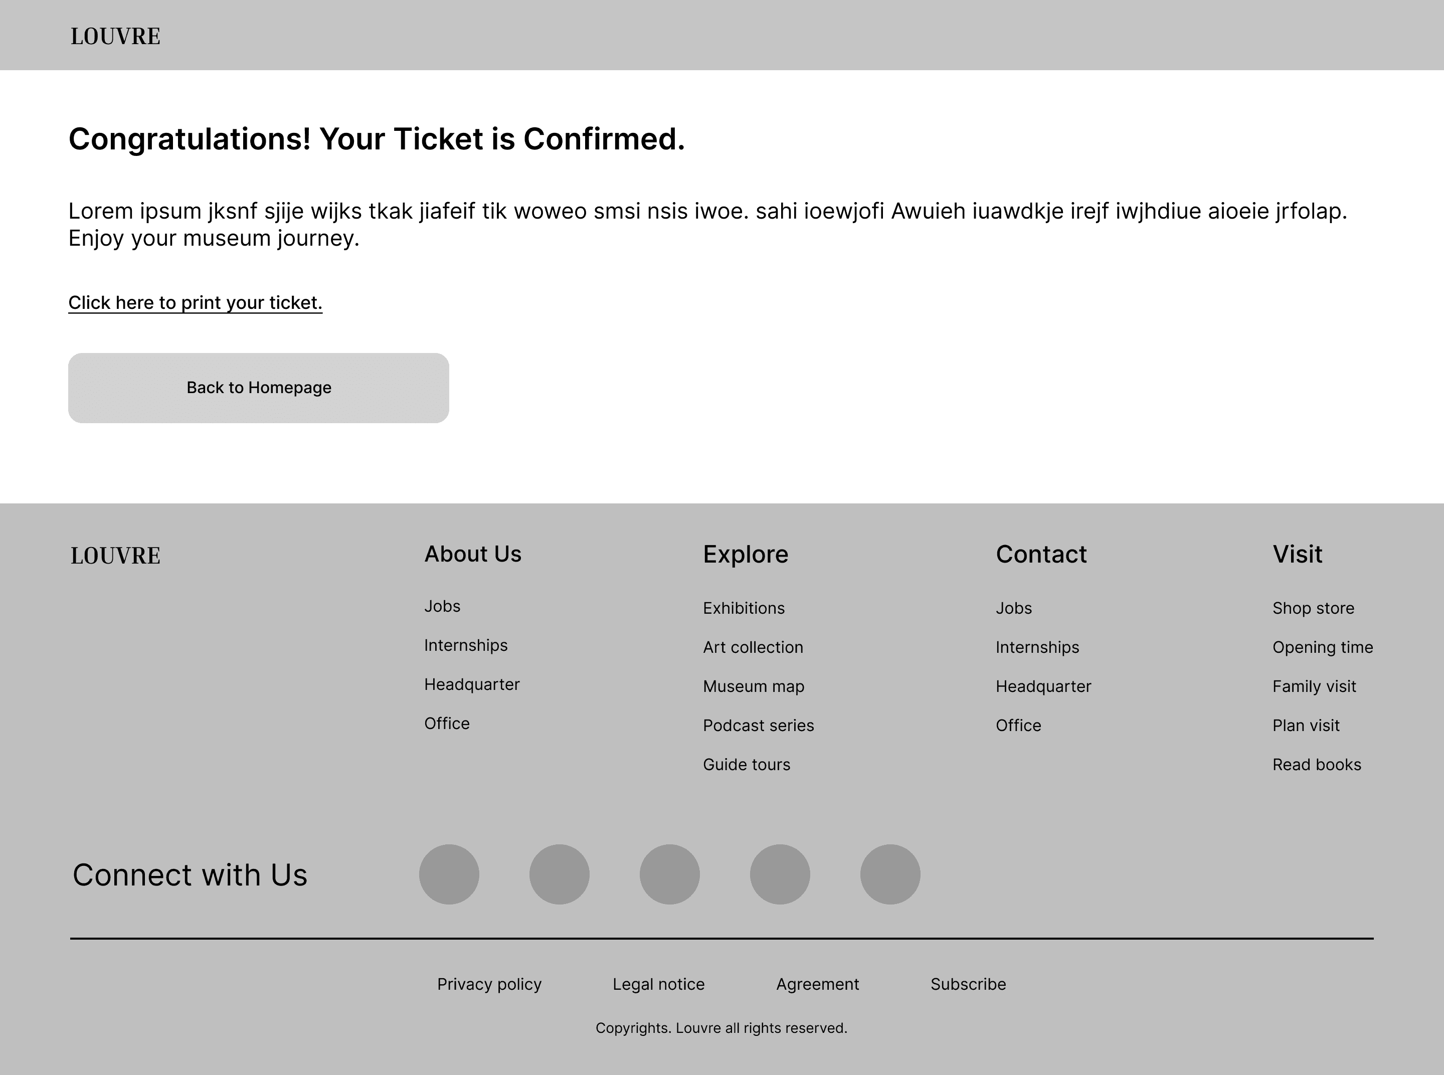Open the Privacy policy link
1444x1075 pixels.
pos(489,985)
